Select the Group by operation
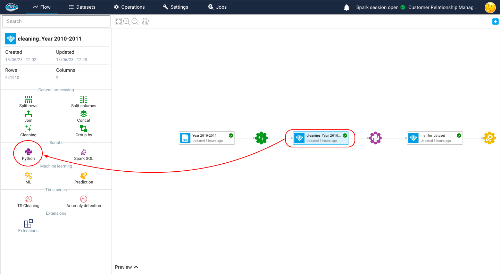This screenshot has height=274, width=500. (x=83, y=130)
